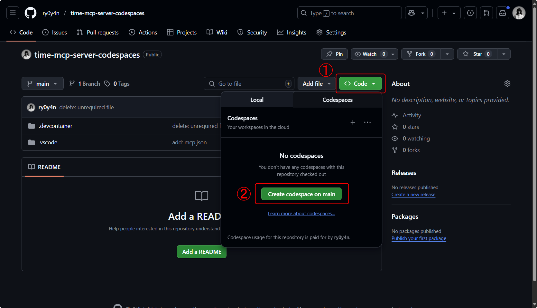Open ry0y4n author link in commit row

click(x=47, y=107)
